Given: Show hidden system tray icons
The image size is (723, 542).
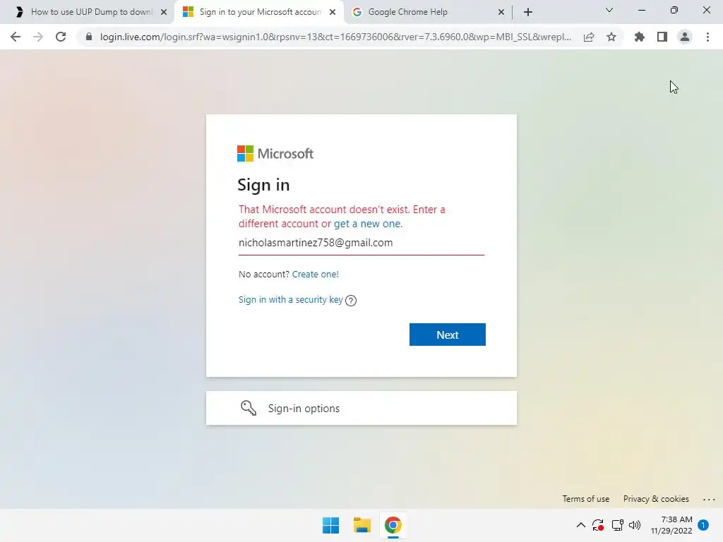Looking at the screenshot, I should pyautogui.click(x=581, y=525).
